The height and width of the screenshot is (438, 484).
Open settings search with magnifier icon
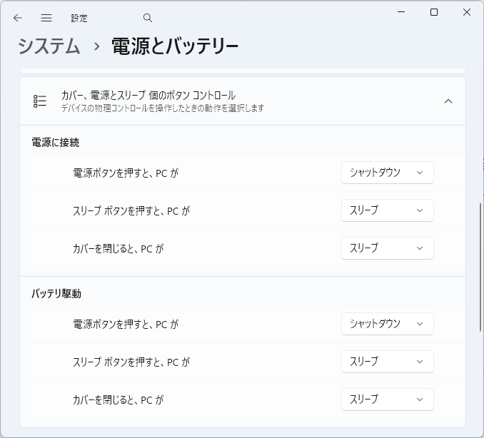(x=148, y=18)
